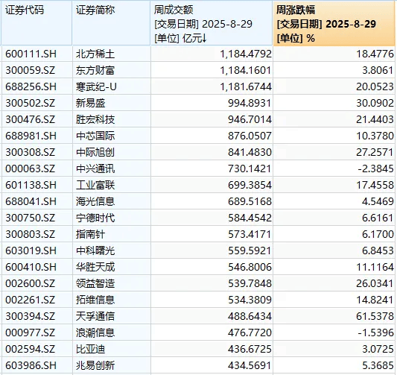Select code cell 300502.SZ

coord(36,103)
